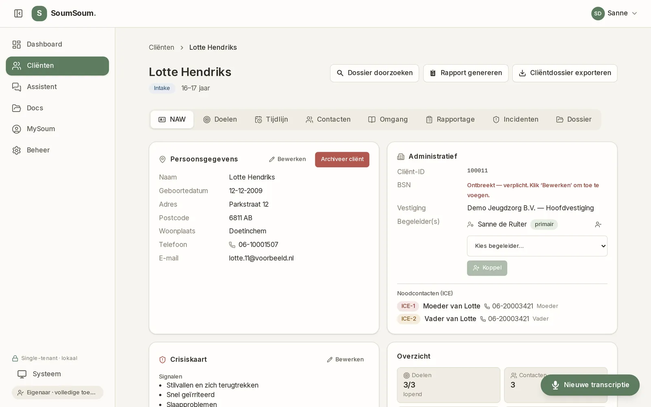Edit the Crisiskaart via Bewerken
The height and width of the screenshot is (407, 651).
pyautogui.click(x=345, y=360)
